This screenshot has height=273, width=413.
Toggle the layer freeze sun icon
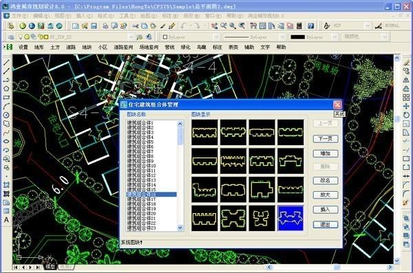point(27,37)
